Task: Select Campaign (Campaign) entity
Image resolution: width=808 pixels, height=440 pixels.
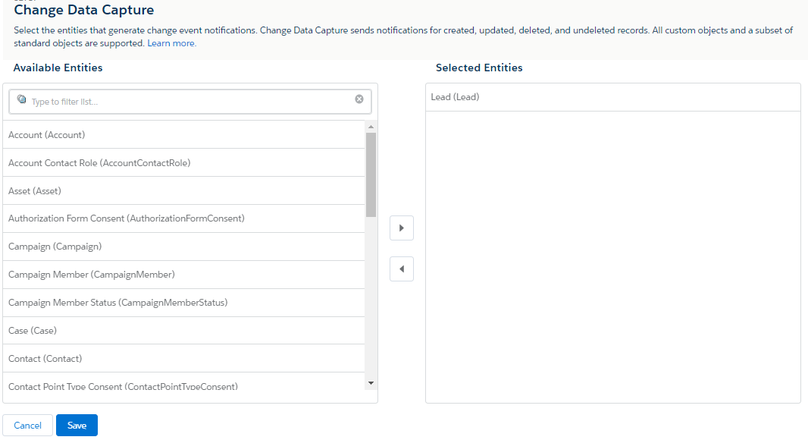Action: tap(184, 247)
